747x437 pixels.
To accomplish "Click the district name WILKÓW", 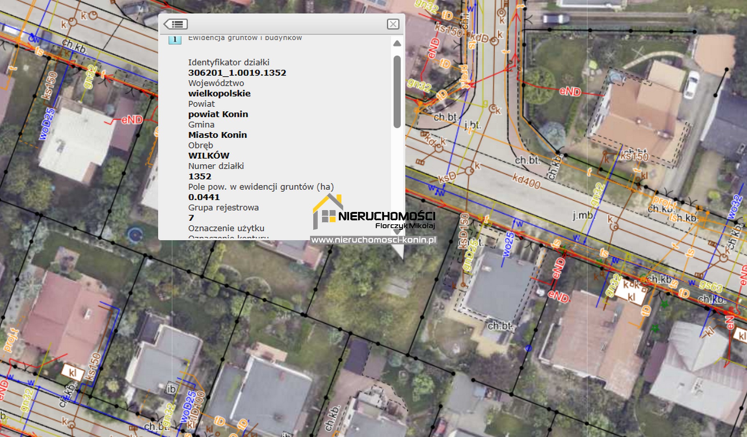I will pos(209,156).
